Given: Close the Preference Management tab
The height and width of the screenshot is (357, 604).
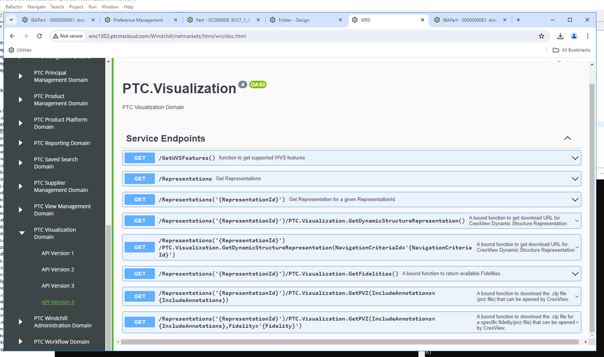Looking at the screenshot, I should (x=176, y=20).
